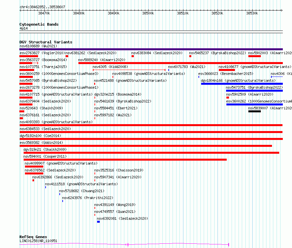Open nsv6071783 (Wu2021) variant
The height and width of the screenshot is (248, 292).
click(187, 67)
